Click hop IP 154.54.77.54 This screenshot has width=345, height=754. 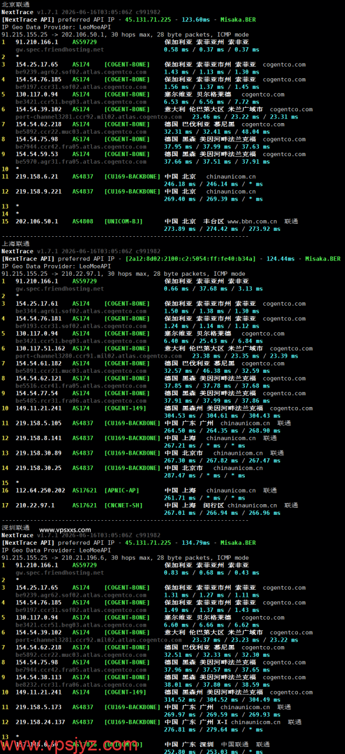tap(37, 393)
